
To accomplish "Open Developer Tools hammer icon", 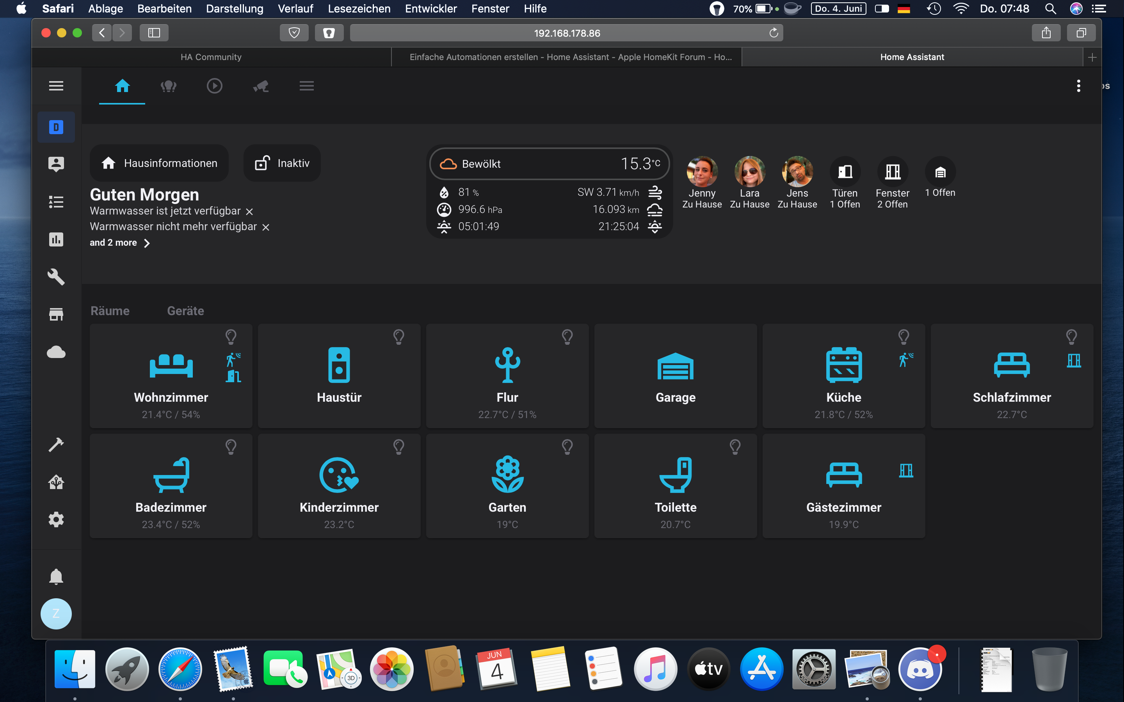I will (x=56, y=444).
